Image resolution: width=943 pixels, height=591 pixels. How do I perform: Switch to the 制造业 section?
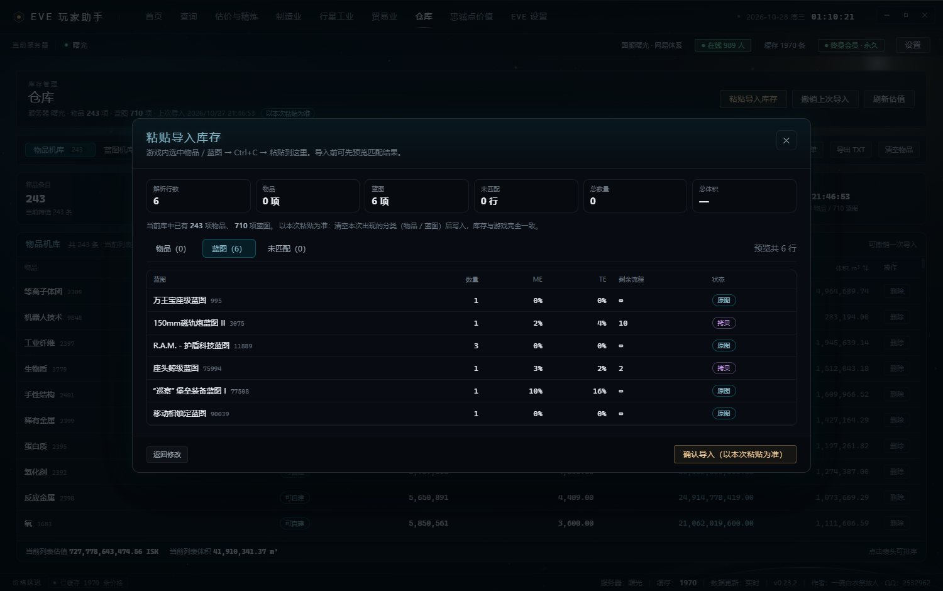pyautogui.click(x=289, y=17)
